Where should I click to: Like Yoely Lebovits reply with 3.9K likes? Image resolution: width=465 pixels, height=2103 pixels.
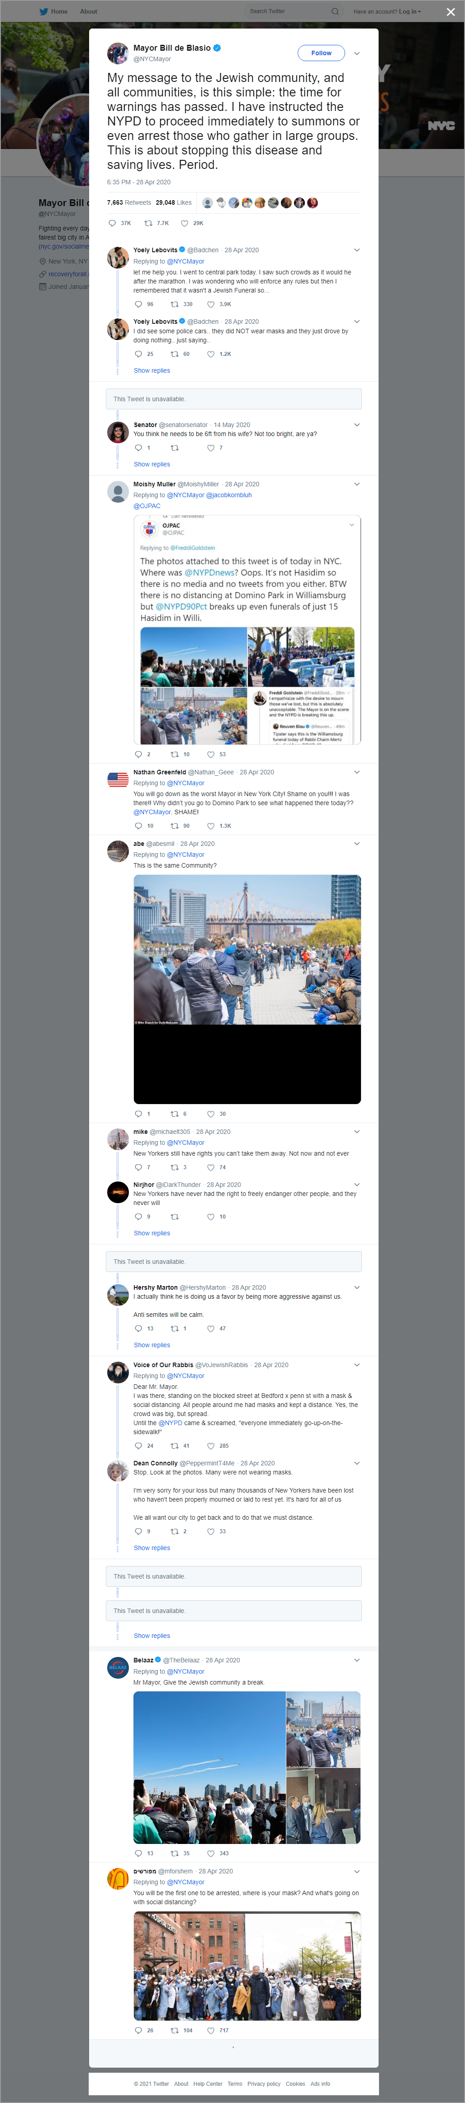[x=211, y=304]
